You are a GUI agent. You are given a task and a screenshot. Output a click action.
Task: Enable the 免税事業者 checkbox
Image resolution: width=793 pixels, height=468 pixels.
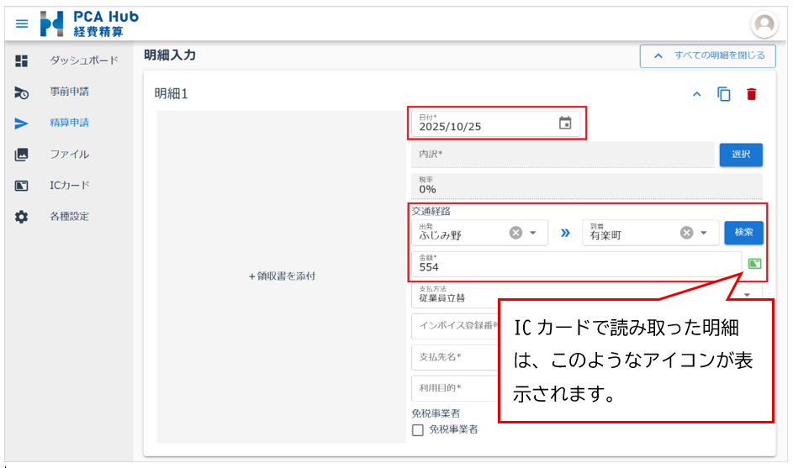pos(418,430)
